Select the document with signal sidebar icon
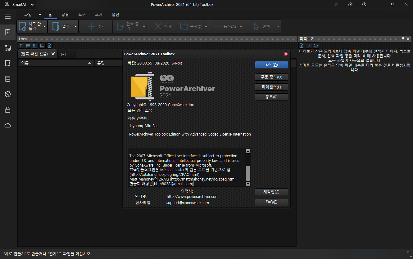Viewport: 413px width, 259px height. pos(8,63)
